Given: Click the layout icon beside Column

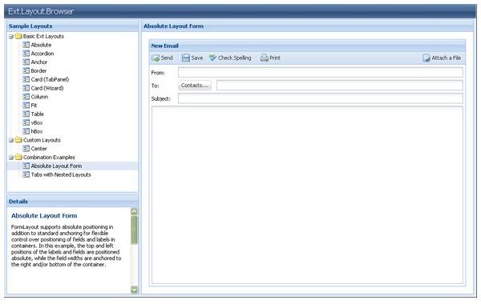Looking at the screenshot, I should (26, 97).
